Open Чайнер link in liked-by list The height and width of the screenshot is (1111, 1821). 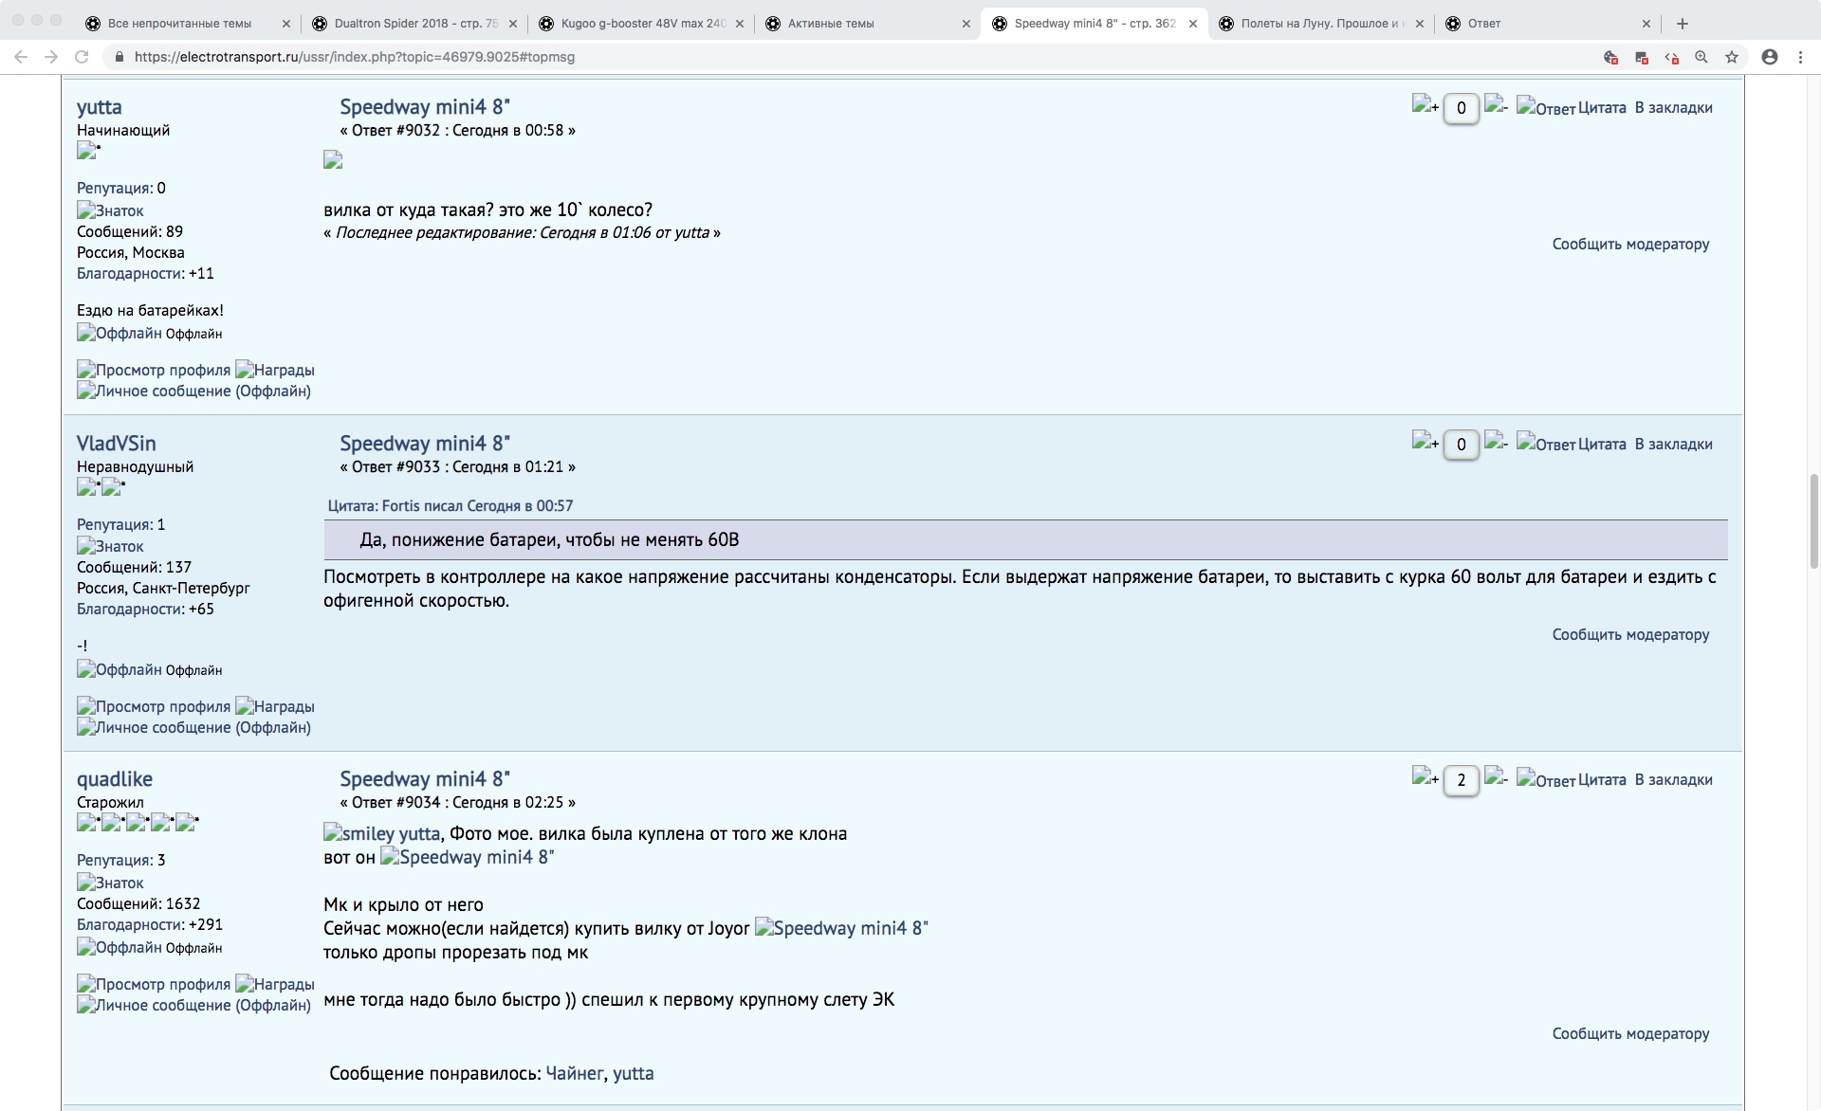pyautogui.click(x=574, y=1073)
